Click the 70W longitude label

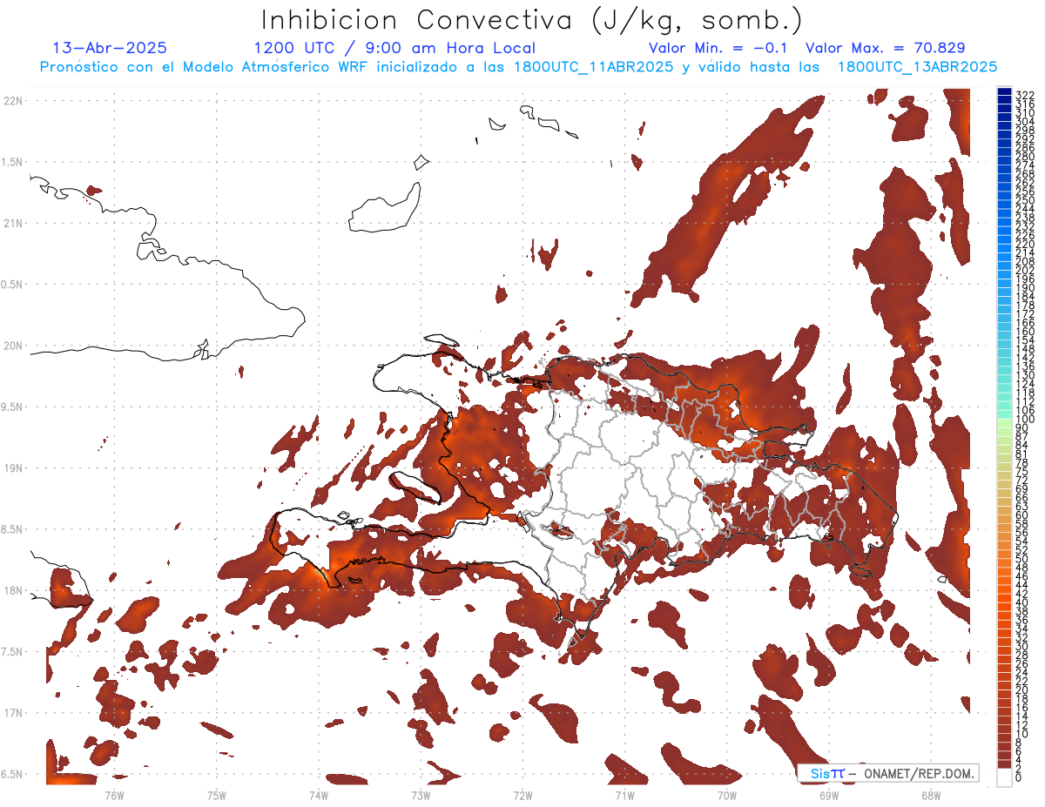click(x=727, y=795)
